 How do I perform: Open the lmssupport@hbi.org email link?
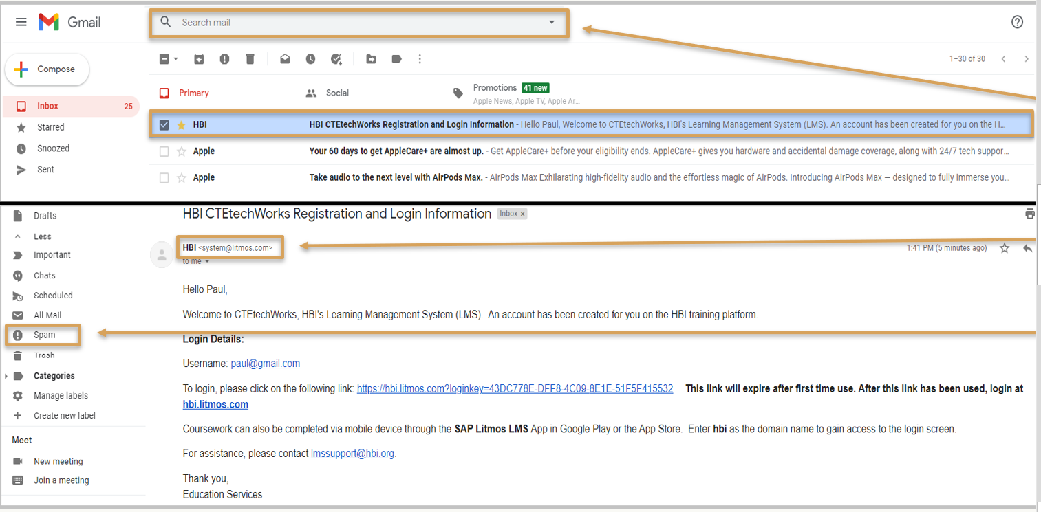pyautogui.click(x=353, y=454)
